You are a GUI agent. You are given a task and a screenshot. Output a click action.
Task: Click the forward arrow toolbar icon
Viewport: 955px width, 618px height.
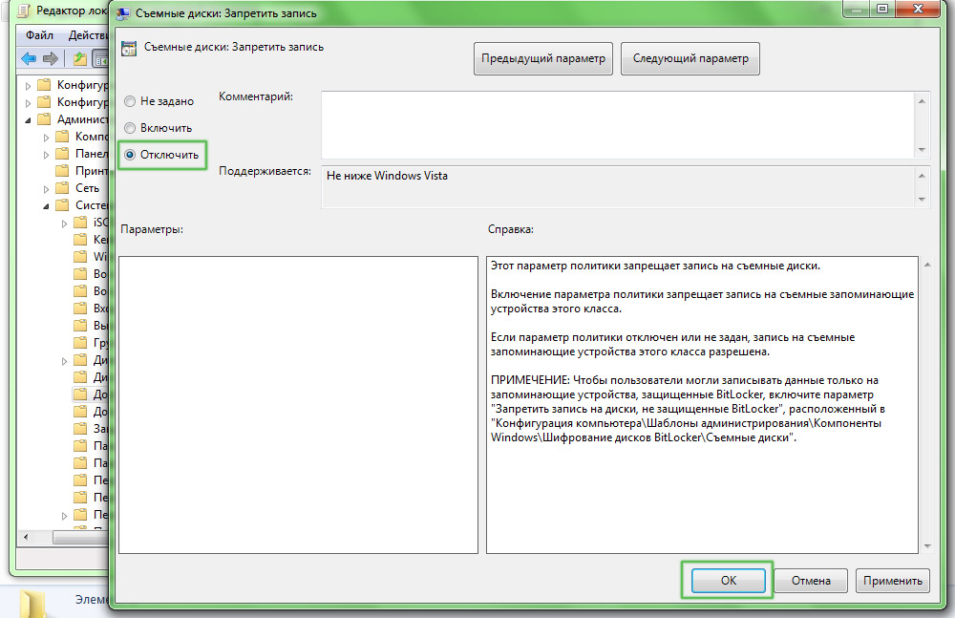(x=48, y=59)
